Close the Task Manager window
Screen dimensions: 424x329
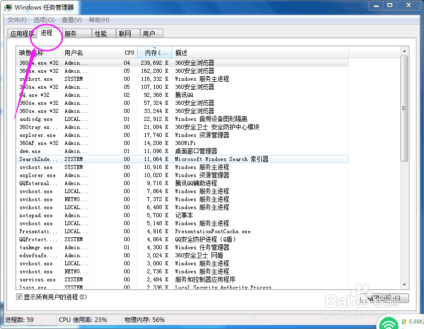(x=408, y=5)
